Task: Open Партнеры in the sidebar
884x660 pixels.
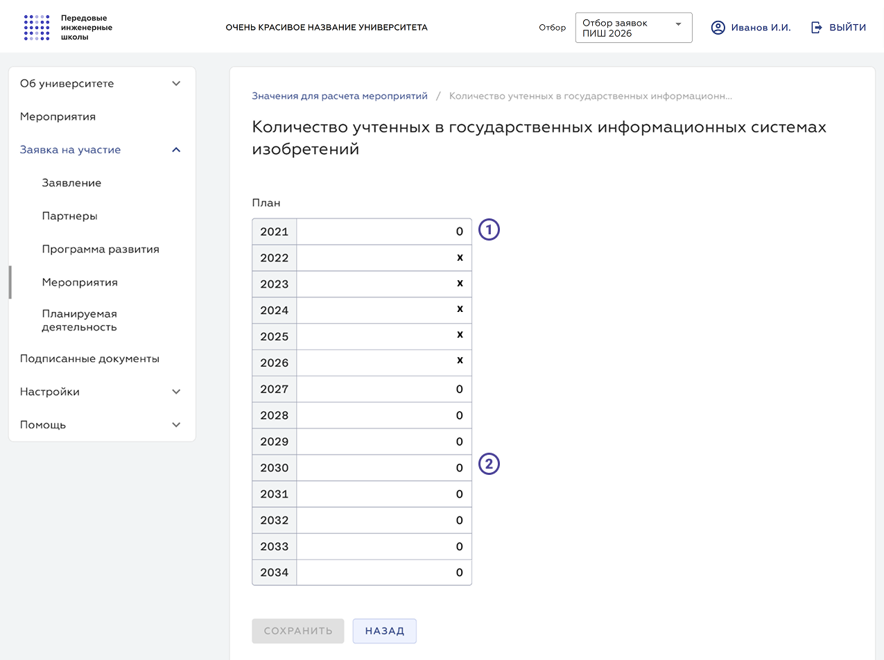Action: click(x=69, y=216)
